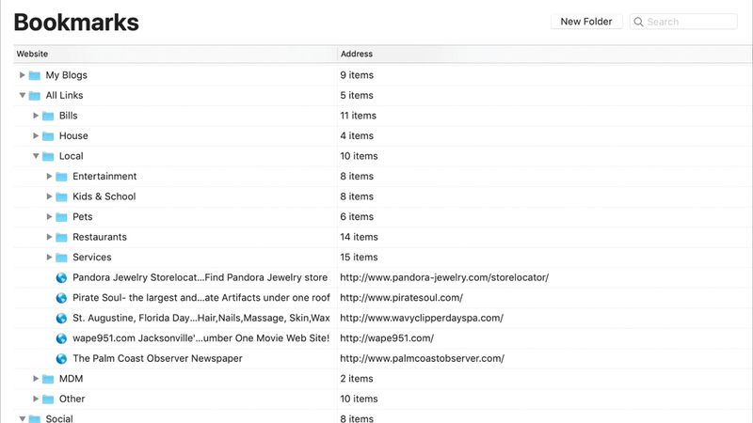
Task: Collapse the All Links folder
Action: tap(23, 96)
